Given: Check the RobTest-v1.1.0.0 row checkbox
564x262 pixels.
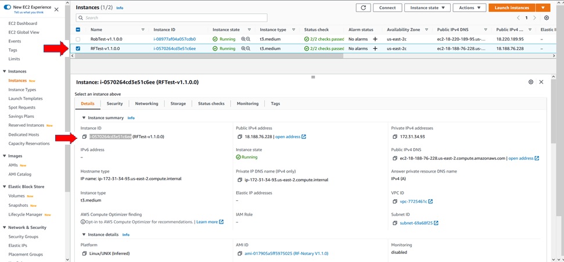Looking at the screenshot, I should click(x=78, y=39).
